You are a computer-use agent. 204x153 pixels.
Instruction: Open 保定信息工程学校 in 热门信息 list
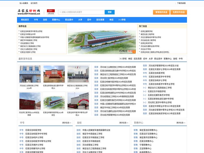147,34
